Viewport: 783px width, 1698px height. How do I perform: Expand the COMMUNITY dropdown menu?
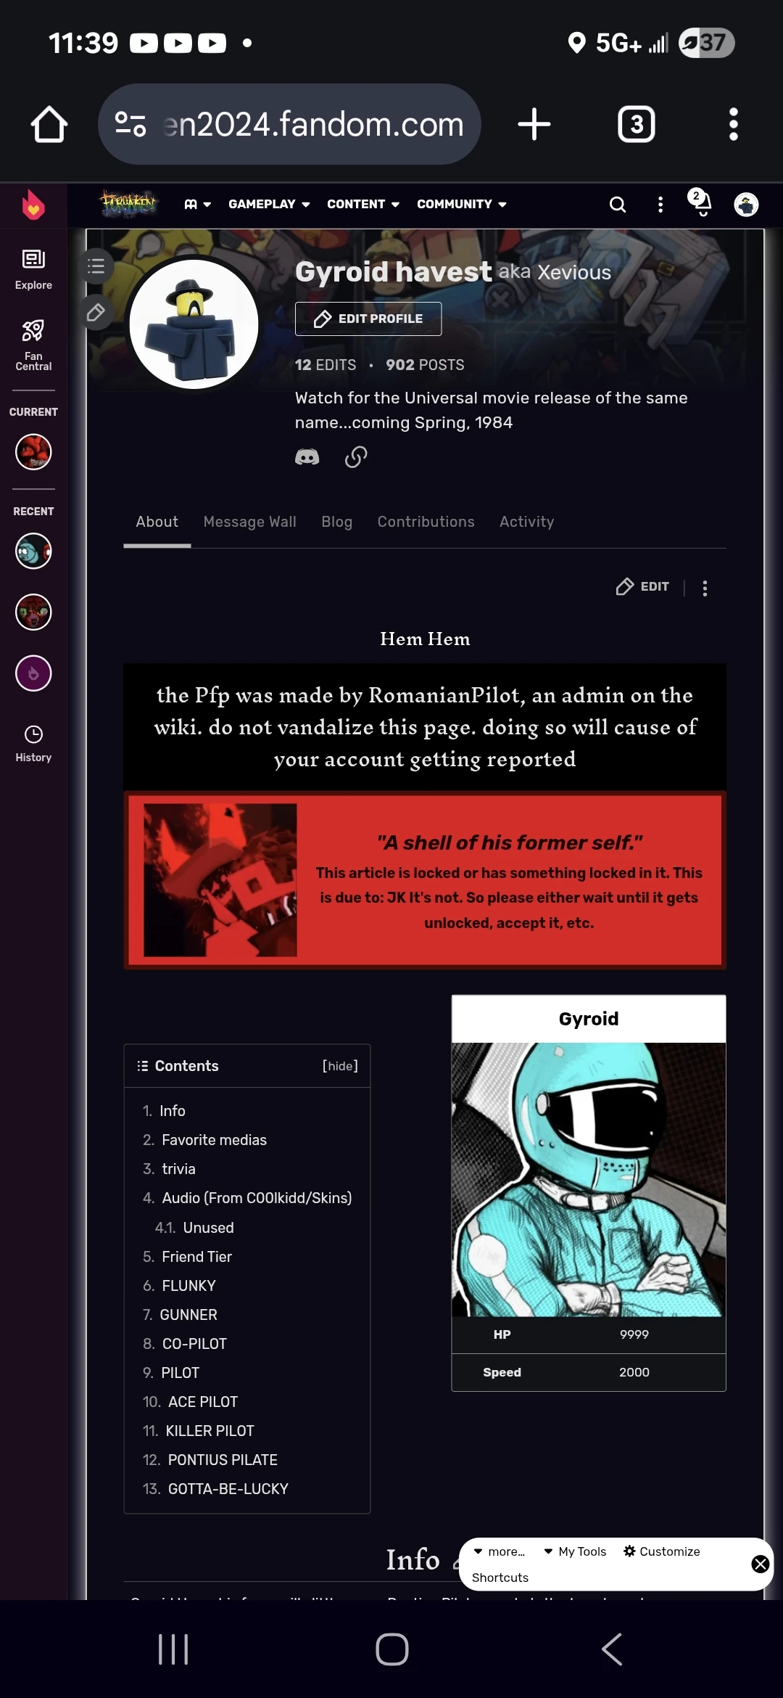click(462, 205)
